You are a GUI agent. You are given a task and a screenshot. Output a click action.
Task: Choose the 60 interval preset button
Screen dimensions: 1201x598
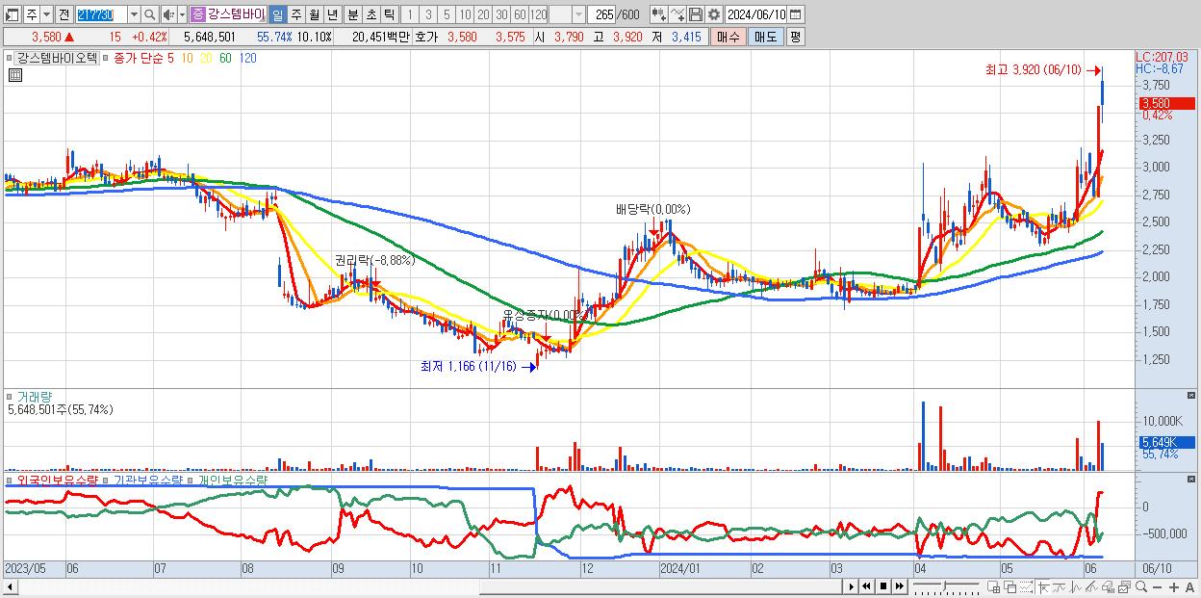pyautogui.click(x=520, y=14)
